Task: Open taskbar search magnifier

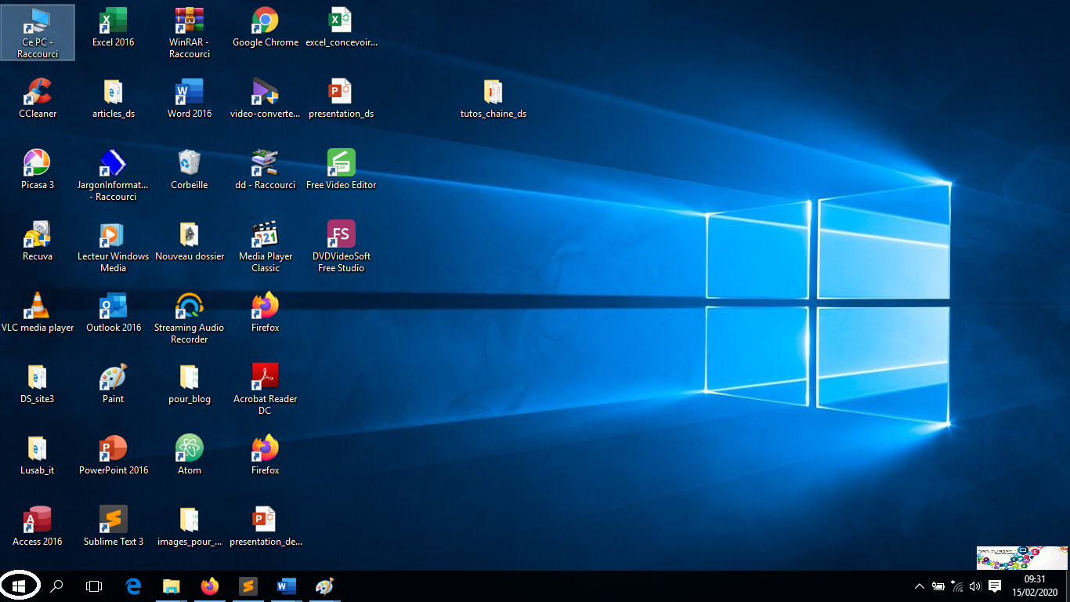Action: pyautogui.click(x=56, y=586)
